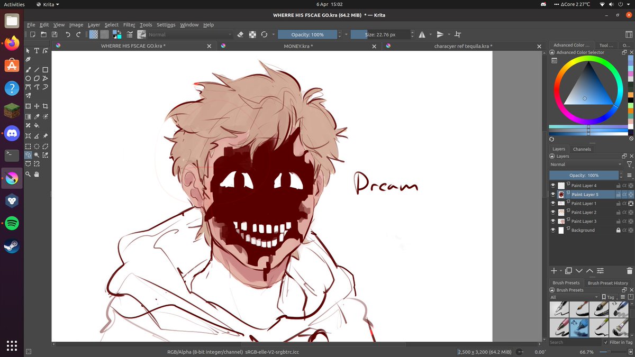Screen dimensions: 635x357
Task: Open layer properties sliders button
Action: [600, 270]
